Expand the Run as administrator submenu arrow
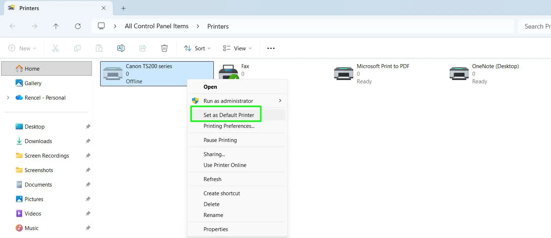 pos(280,100)
